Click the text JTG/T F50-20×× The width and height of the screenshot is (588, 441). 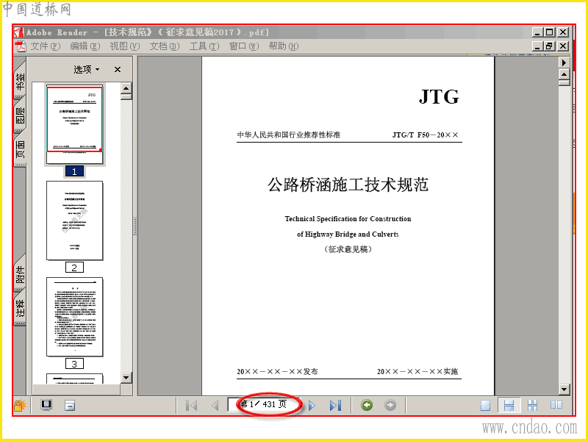point(426,135)
